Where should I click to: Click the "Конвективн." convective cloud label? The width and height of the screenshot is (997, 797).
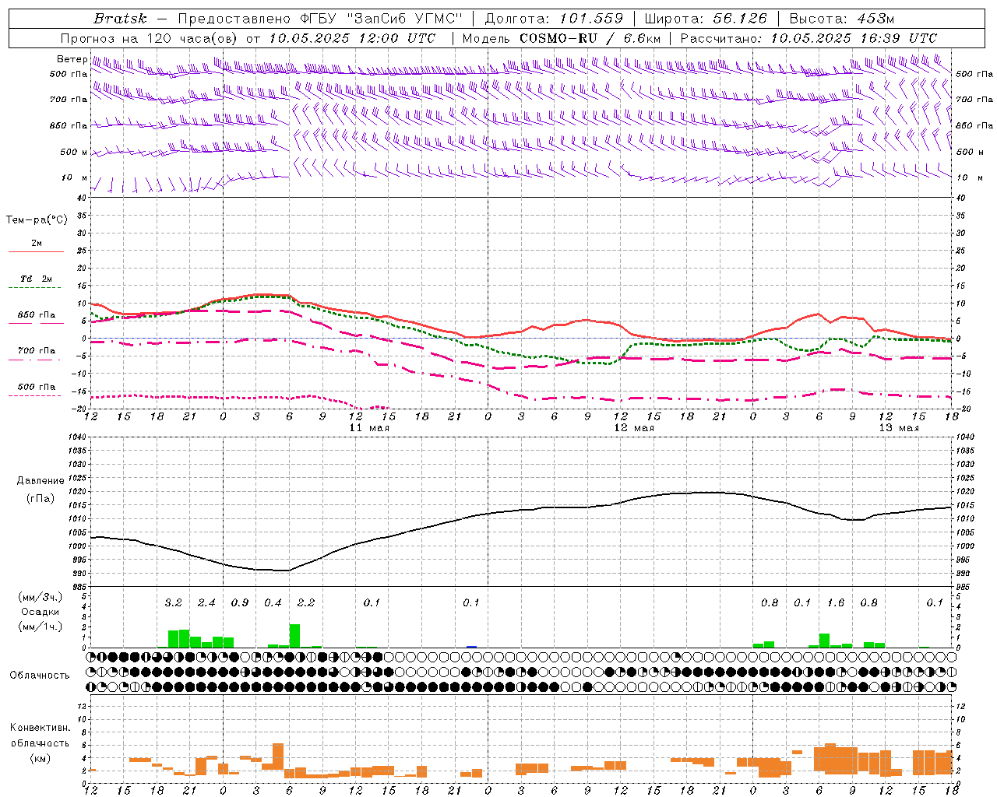(x=40, y=728)
